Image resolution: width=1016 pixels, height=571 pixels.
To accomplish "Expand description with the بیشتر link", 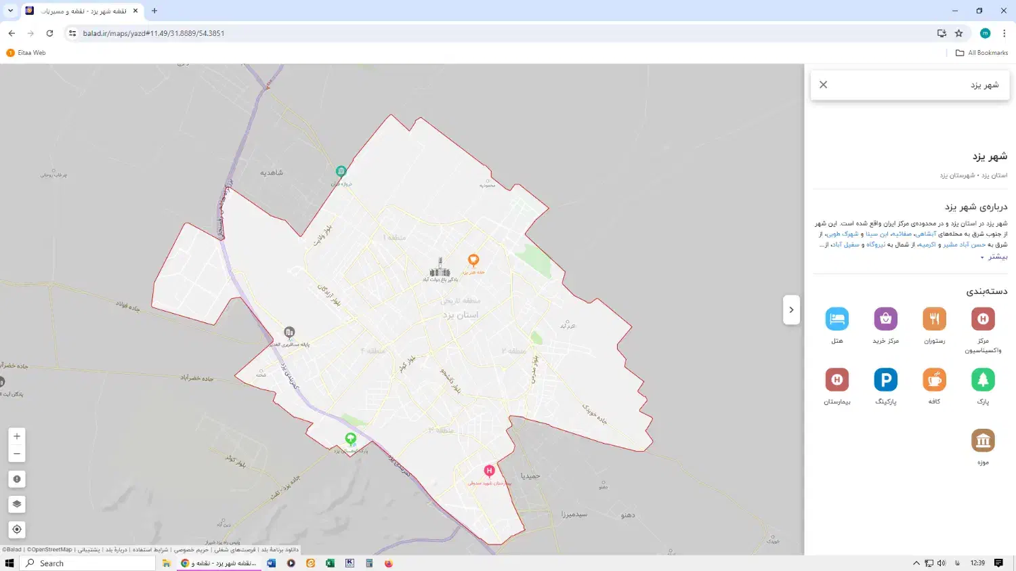I will pos(996,256).
